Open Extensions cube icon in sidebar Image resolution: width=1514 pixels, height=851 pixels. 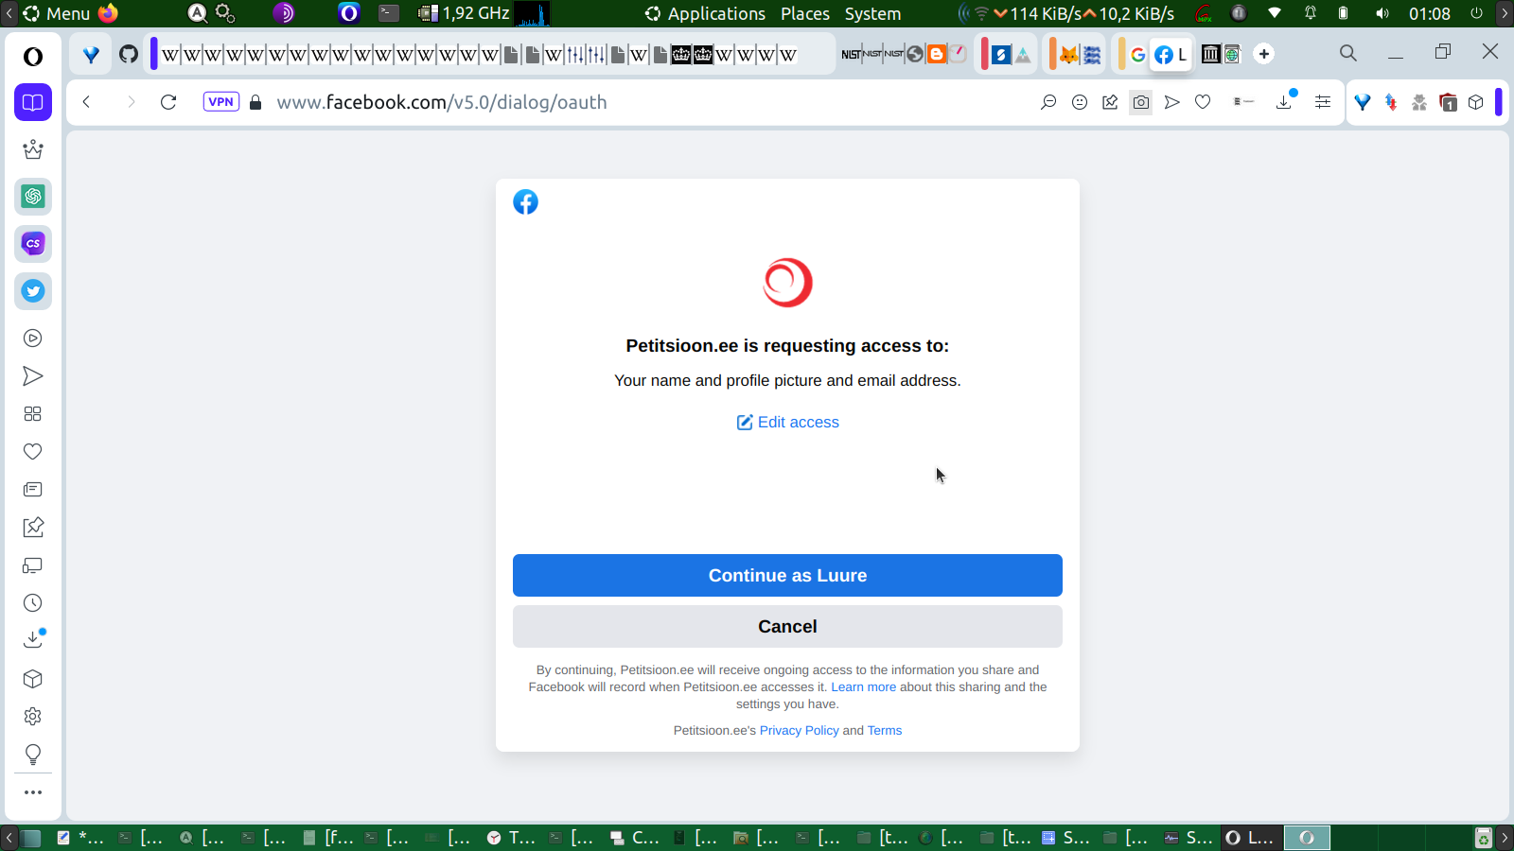click(33, 679)
